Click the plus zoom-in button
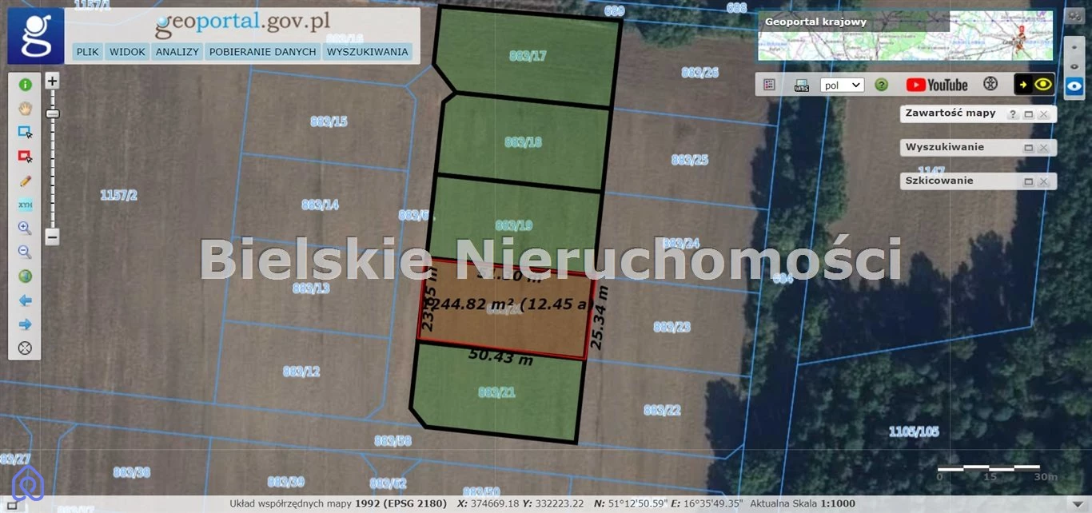Viewport: 1092px width, 513px height. [x=52, y=81]
